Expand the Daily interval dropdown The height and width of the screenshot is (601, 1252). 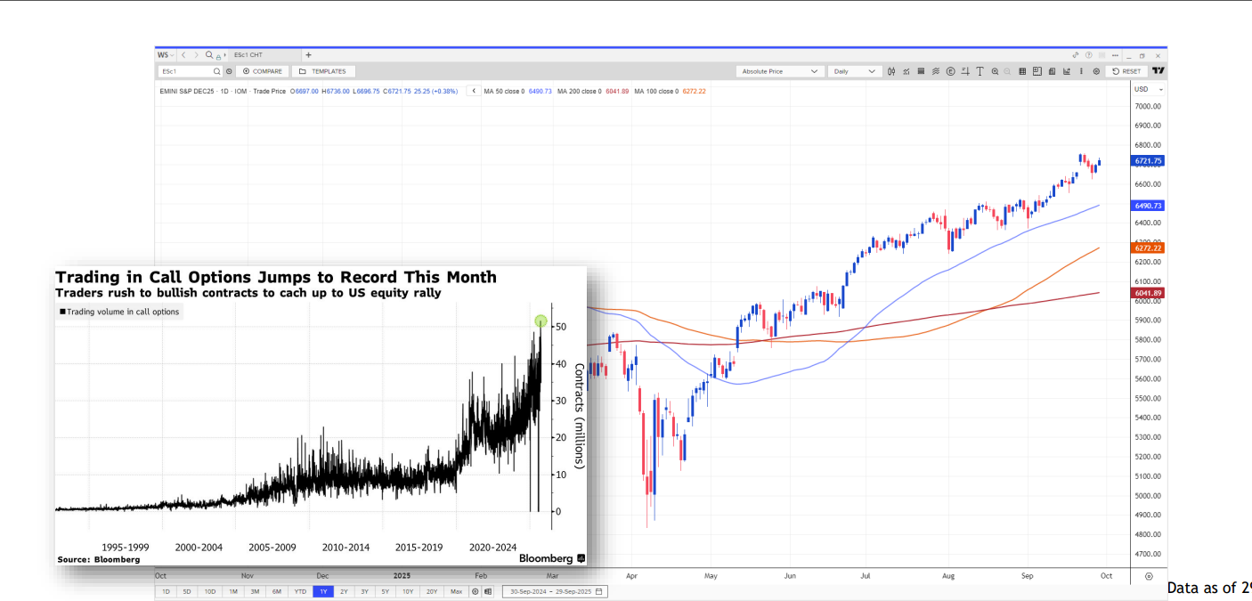(854, 71)
